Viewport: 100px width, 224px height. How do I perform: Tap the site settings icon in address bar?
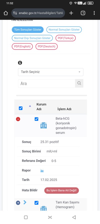tap(15, 13)
